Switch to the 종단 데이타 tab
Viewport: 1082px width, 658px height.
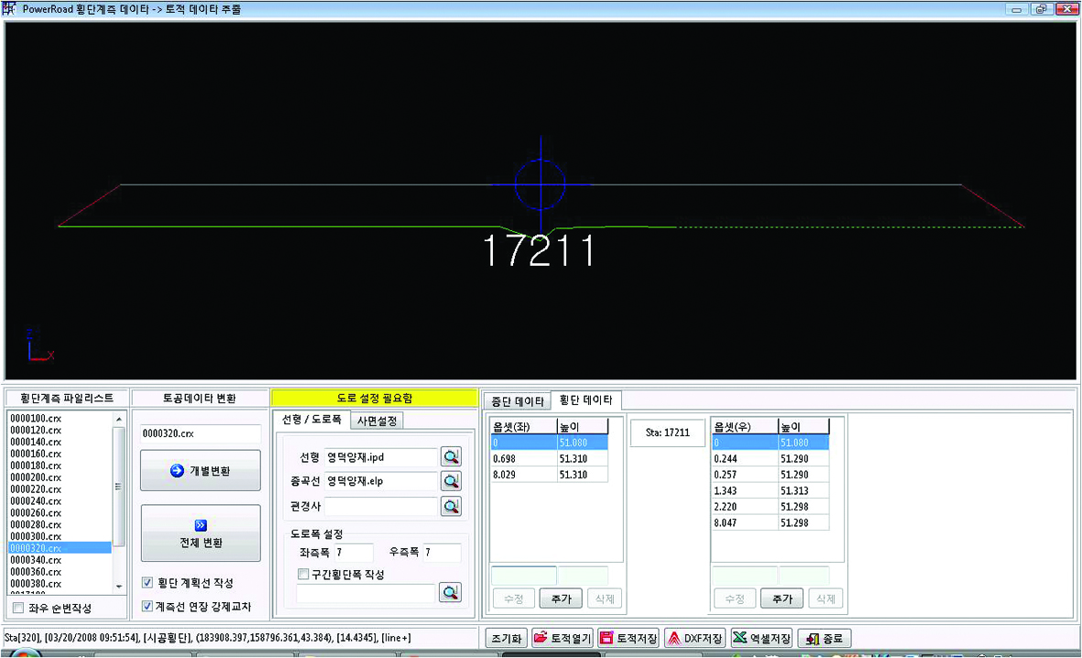click(517, 400)
